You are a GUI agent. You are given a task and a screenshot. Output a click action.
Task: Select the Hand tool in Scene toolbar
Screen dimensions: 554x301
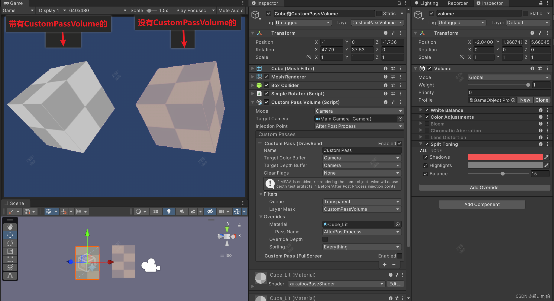10,227
